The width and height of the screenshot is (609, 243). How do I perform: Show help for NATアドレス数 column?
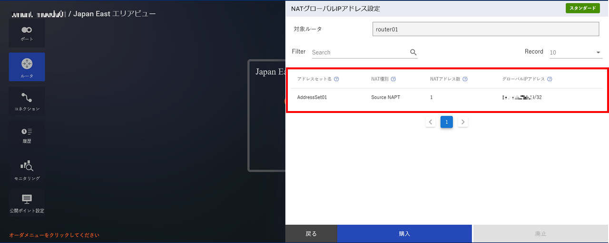pyautogui.click(x=465, y=79)
